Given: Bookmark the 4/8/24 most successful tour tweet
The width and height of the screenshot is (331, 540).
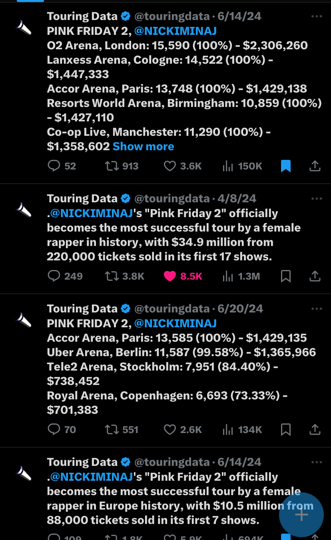Looking at the screenshot, I should click(286, 276).
